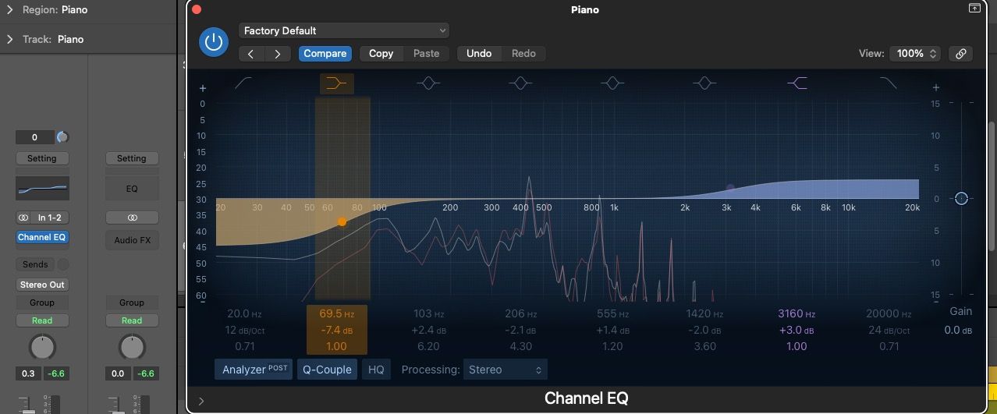Click the Redo button

point(523,54)
